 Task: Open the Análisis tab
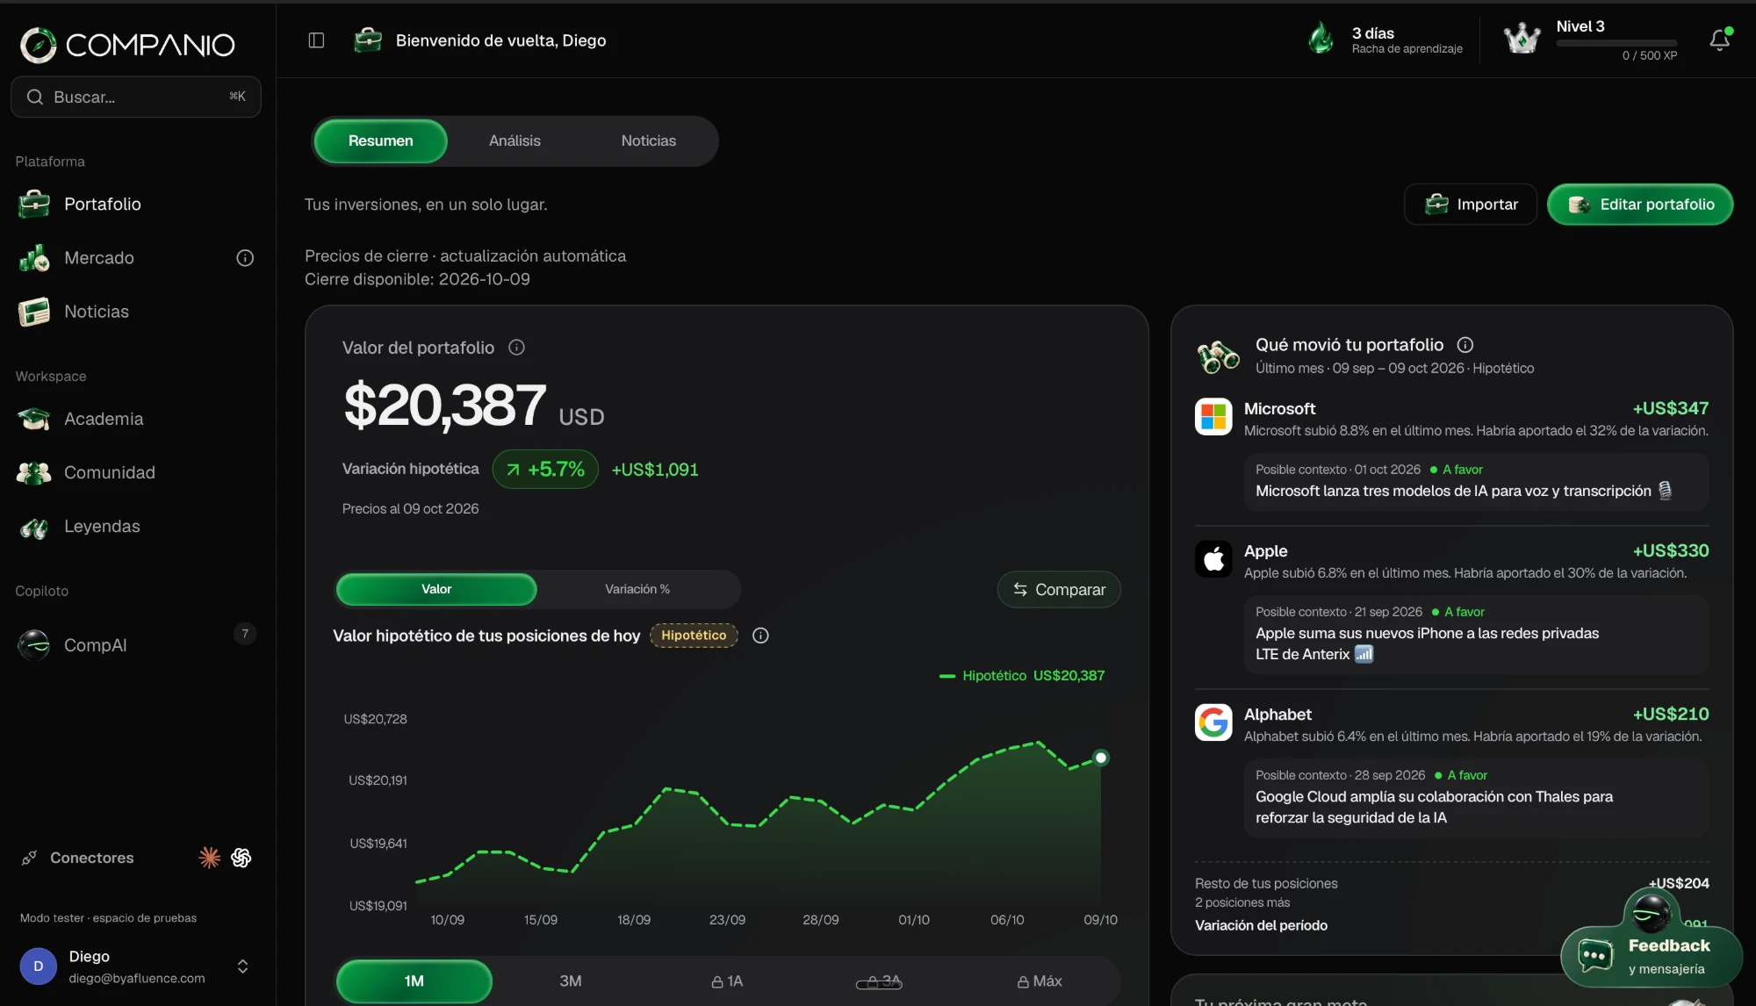coord(515,140)
